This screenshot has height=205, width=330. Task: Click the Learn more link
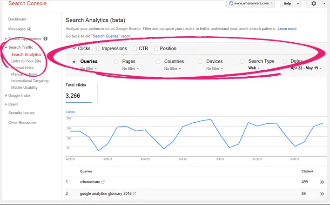tap(287, 29)
